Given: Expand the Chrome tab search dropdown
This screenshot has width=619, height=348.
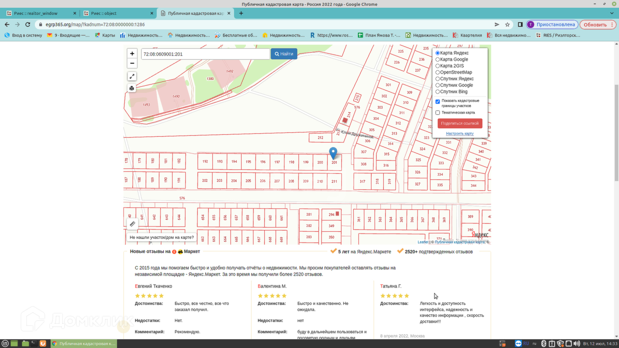Looking at the screenshot, I should (x=612, y=13).
